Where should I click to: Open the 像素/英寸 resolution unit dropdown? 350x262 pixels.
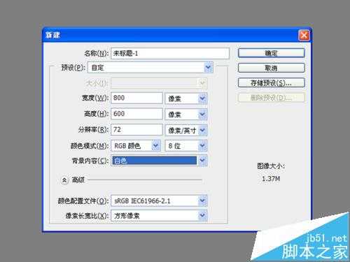(x=186, y=130)
